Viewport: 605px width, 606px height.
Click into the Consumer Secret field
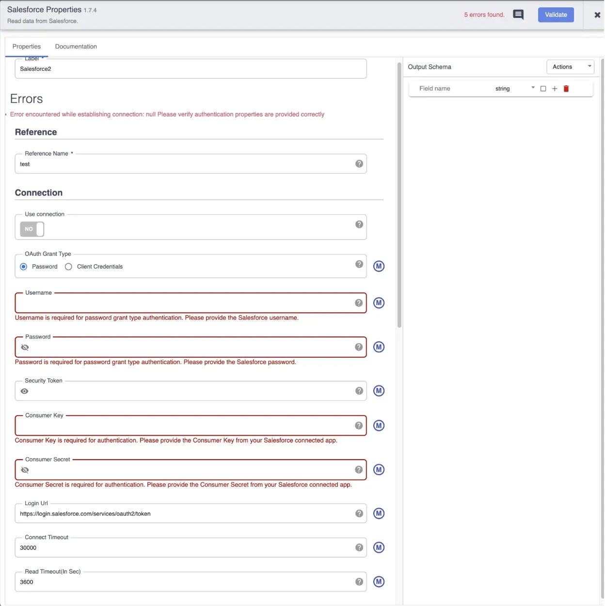191,470
